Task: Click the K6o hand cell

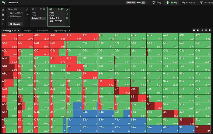Action: pyautogui.click(x=26, y=98)
